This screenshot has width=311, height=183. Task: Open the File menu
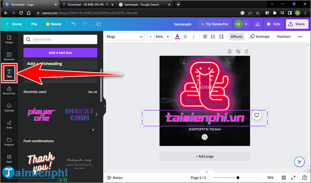coord(34,24)
